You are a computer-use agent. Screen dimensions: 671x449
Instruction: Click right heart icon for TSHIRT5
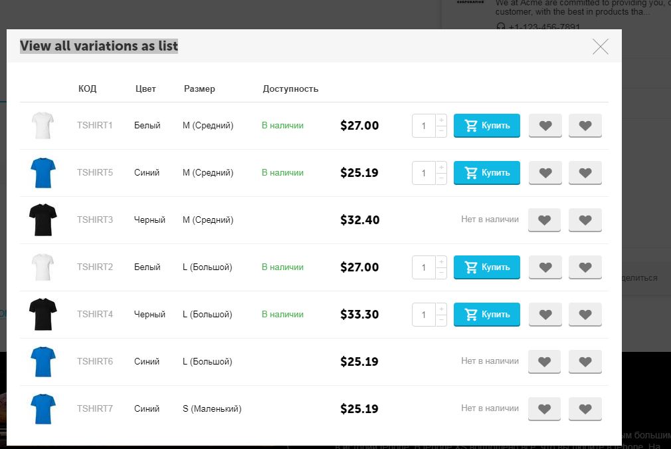[x=585, y=173]
